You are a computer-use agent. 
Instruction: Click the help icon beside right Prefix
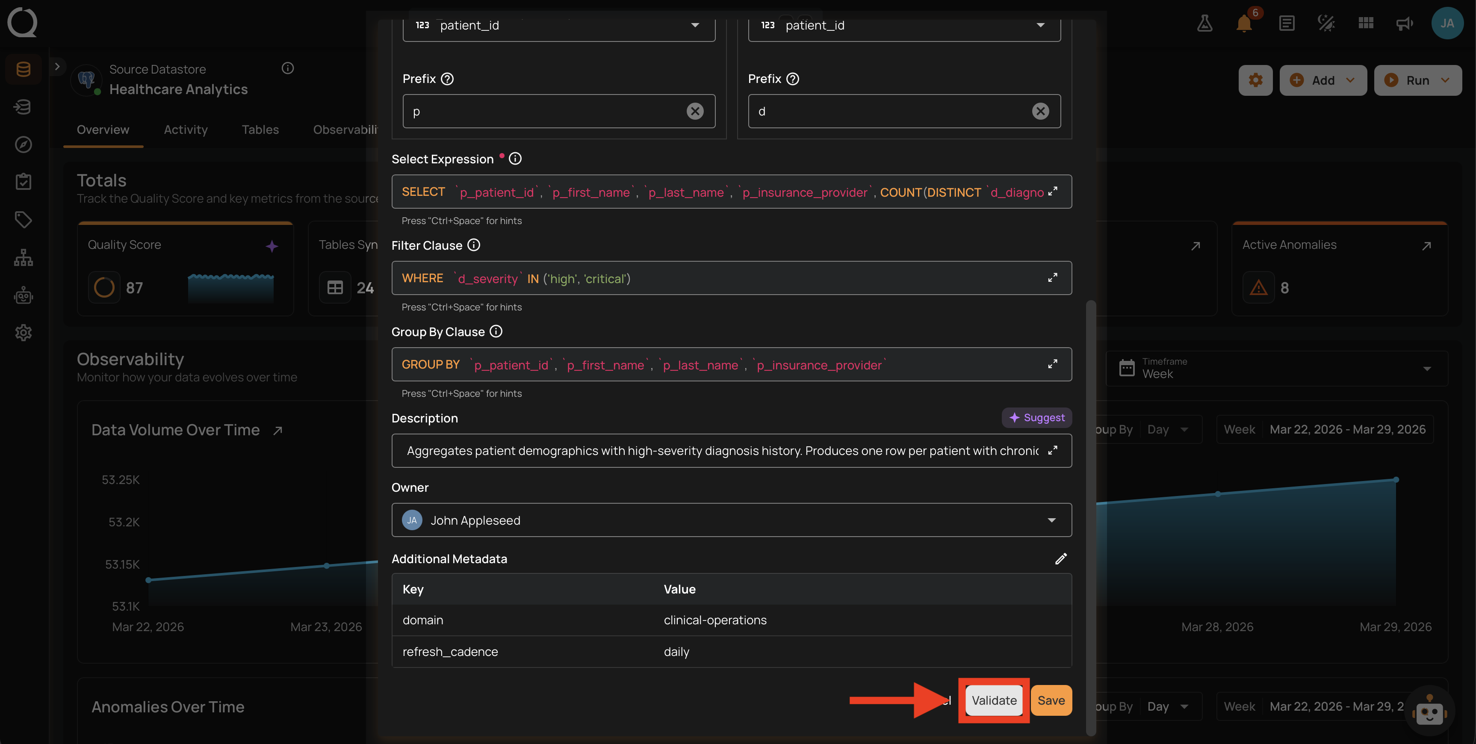[x=792, y=79]
